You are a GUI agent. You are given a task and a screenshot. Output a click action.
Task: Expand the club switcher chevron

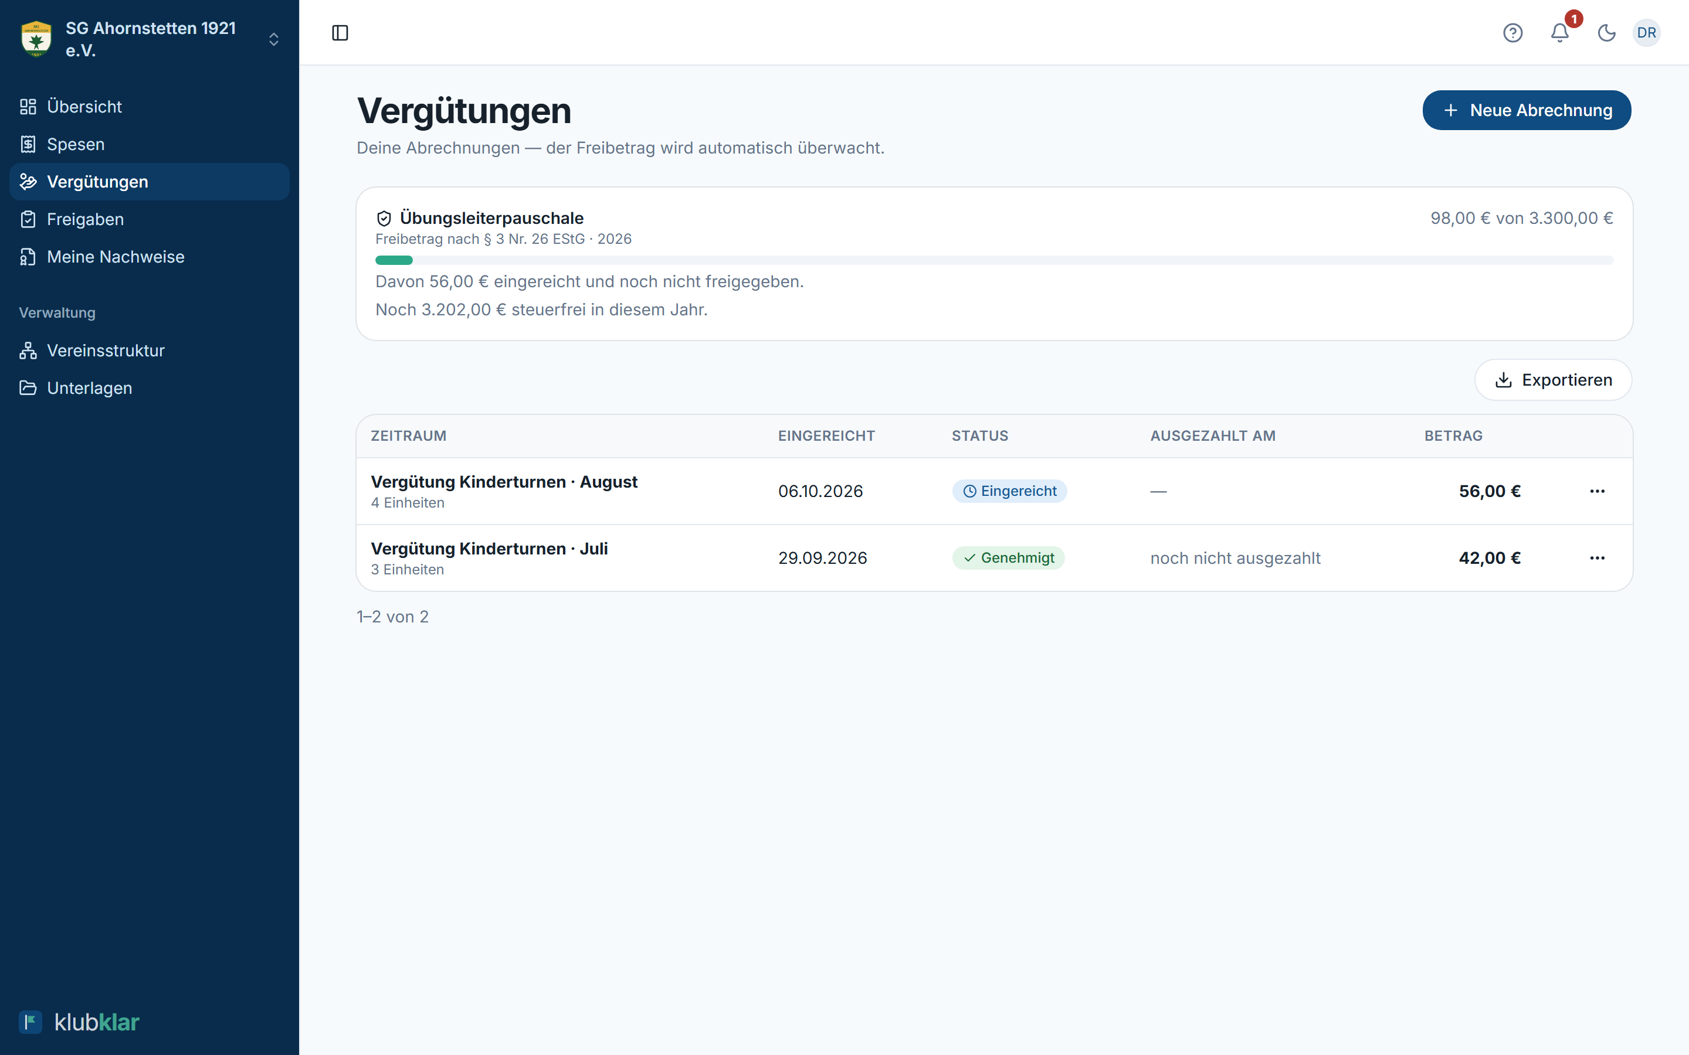pos(274,39)
